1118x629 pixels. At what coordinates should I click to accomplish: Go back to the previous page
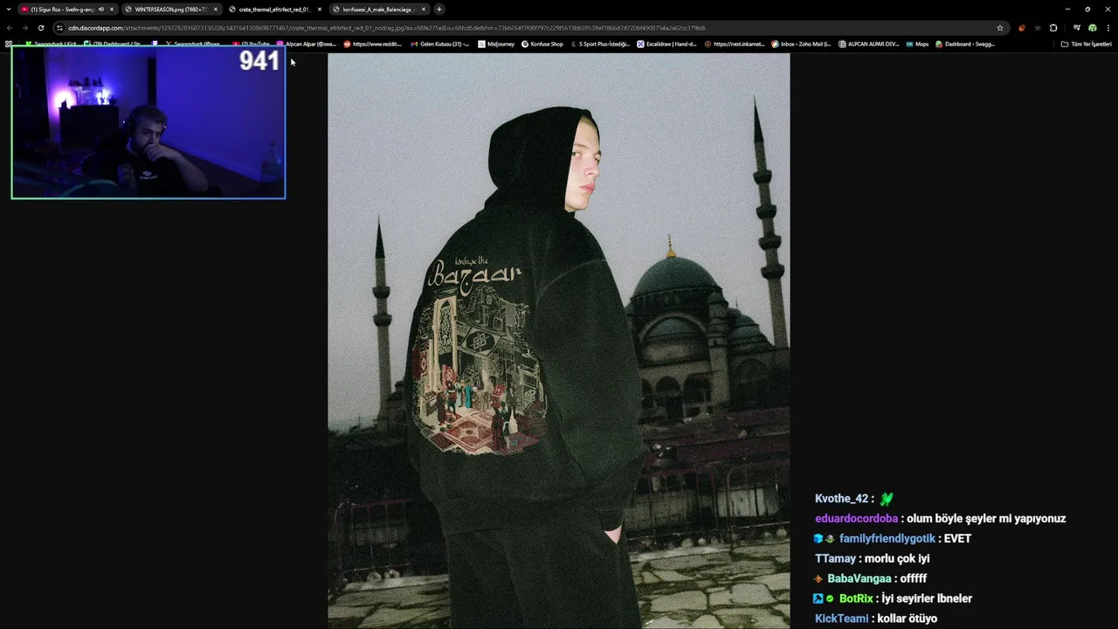pyautogui.click(x=10, y=28)
